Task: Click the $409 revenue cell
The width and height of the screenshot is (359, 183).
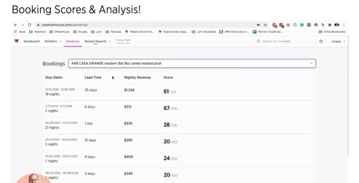Action: (x=128, y=157)
